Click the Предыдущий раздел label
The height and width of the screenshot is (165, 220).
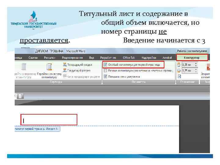pyautogui.click(x=79, y=65)
